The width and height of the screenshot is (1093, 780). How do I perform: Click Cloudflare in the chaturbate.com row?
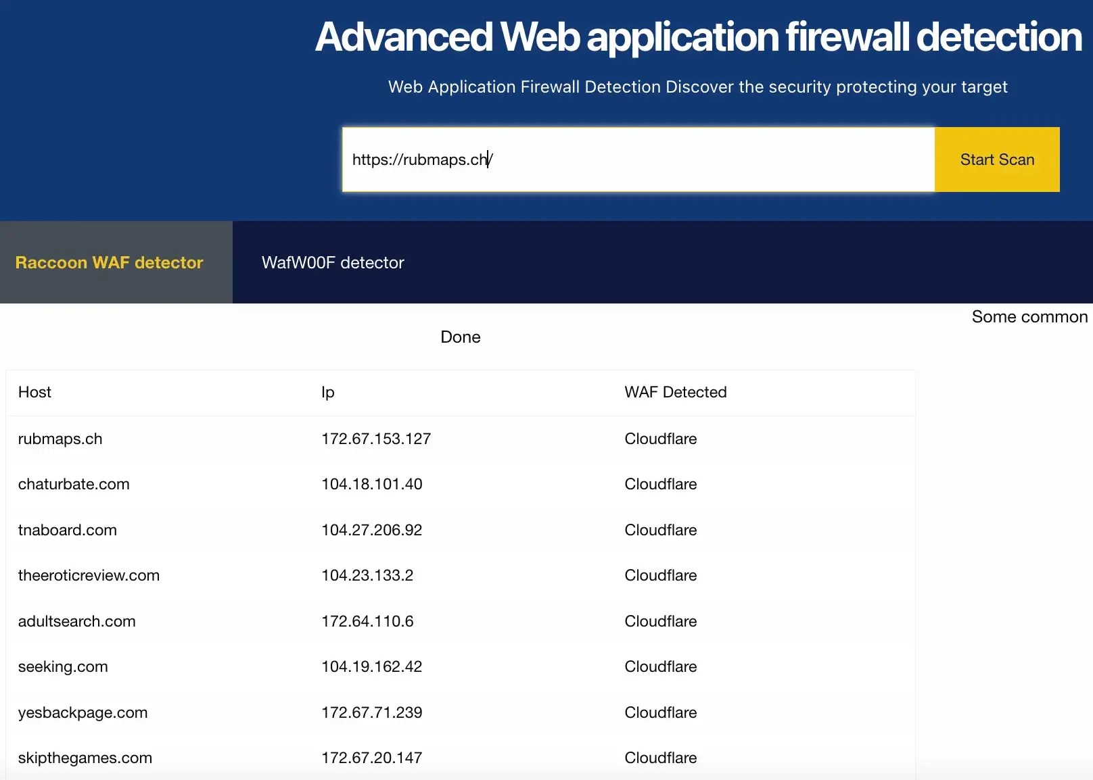point(661,484)
